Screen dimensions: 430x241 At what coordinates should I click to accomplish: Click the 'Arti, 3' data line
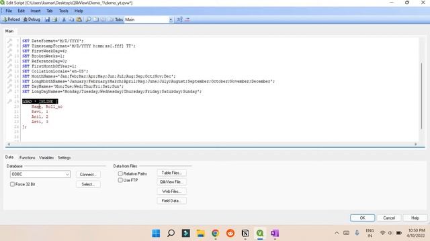pos(40,122)
